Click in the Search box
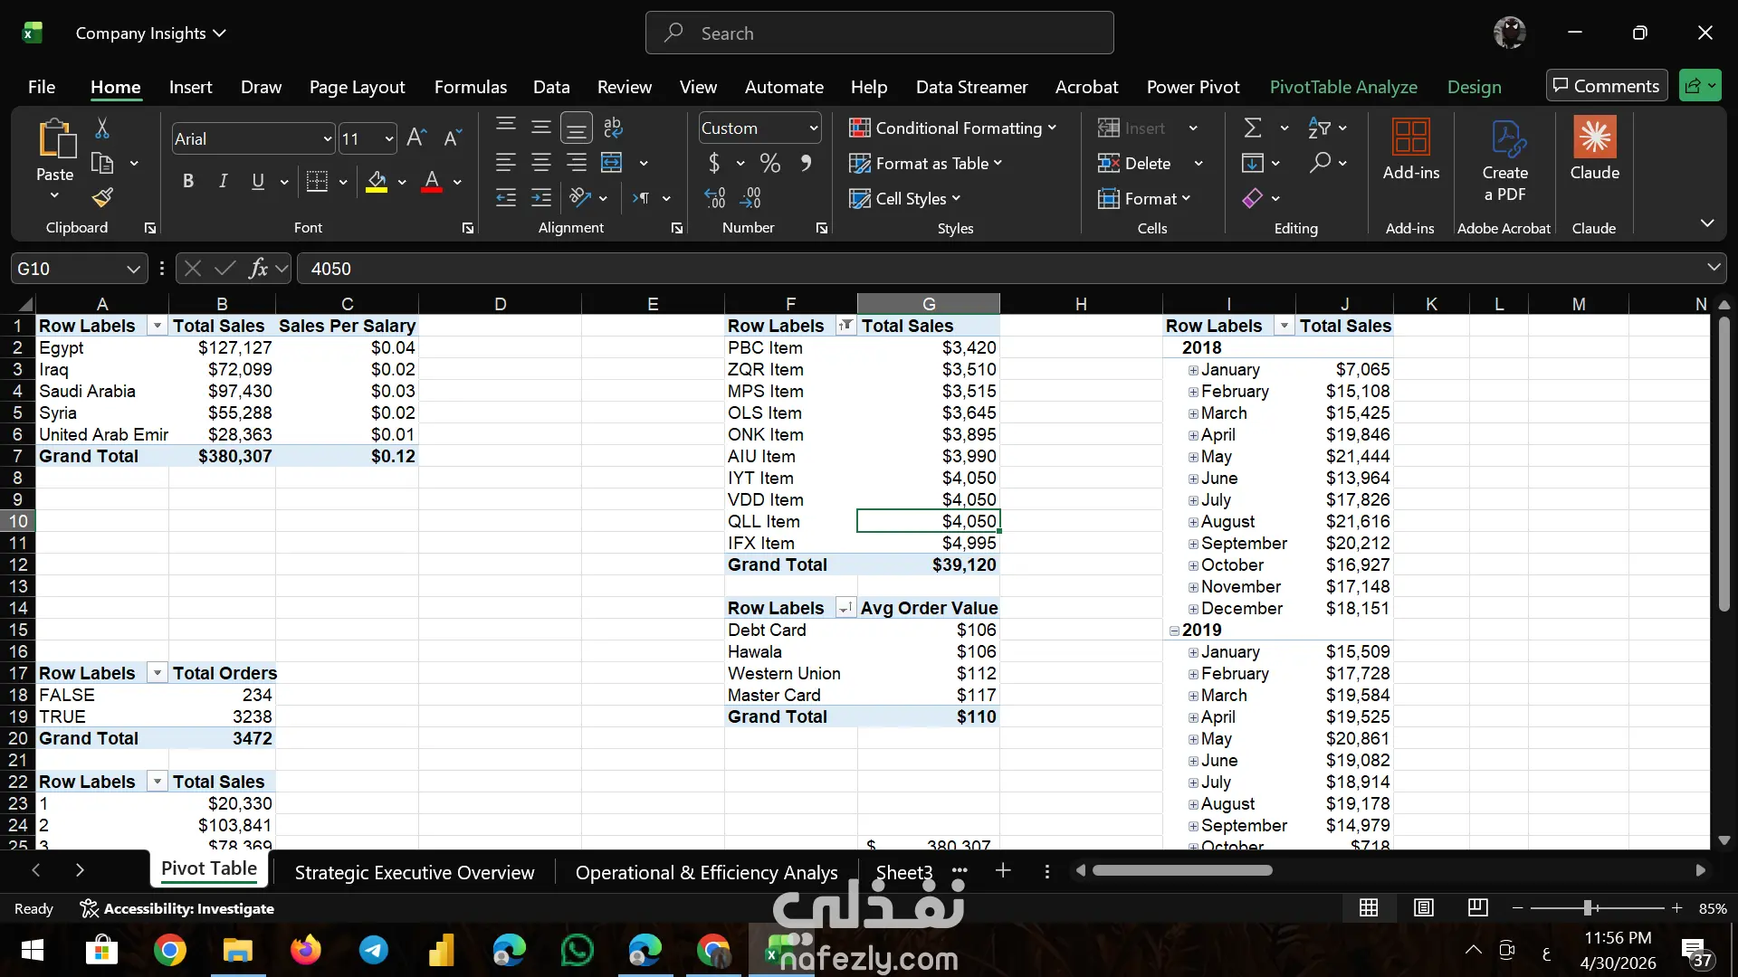Image resolution: width=1738 pixels, height=977 pixels. point(879,33)
